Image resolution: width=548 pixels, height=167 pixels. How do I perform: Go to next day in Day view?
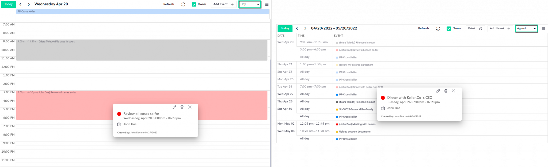pos(29,4)
